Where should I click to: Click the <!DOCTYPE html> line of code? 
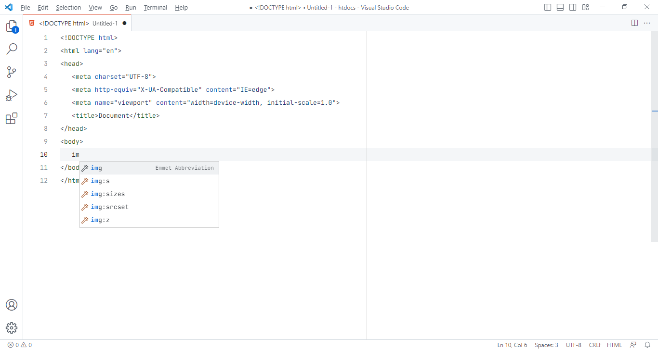(89, 38)
